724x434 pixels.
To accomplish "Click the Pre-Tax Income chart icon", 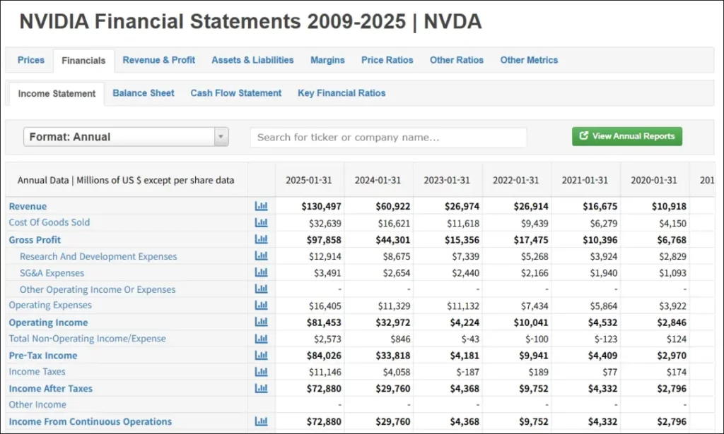I will pyautogui.click(x=261, y=355).
